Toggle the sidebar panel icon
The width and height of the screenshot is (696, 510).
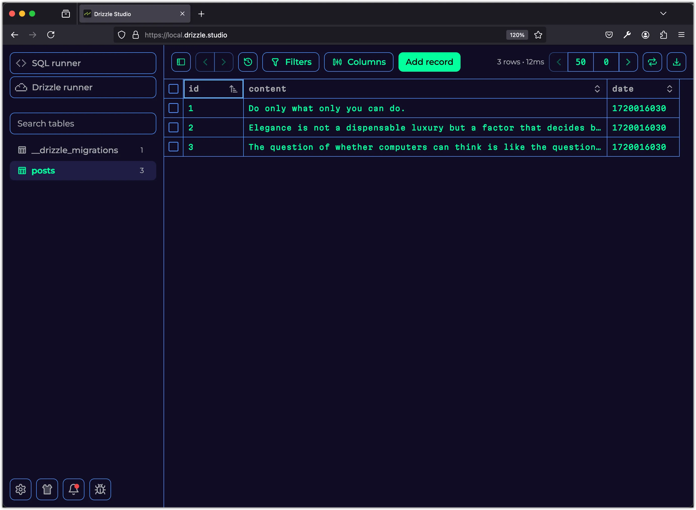181,62
